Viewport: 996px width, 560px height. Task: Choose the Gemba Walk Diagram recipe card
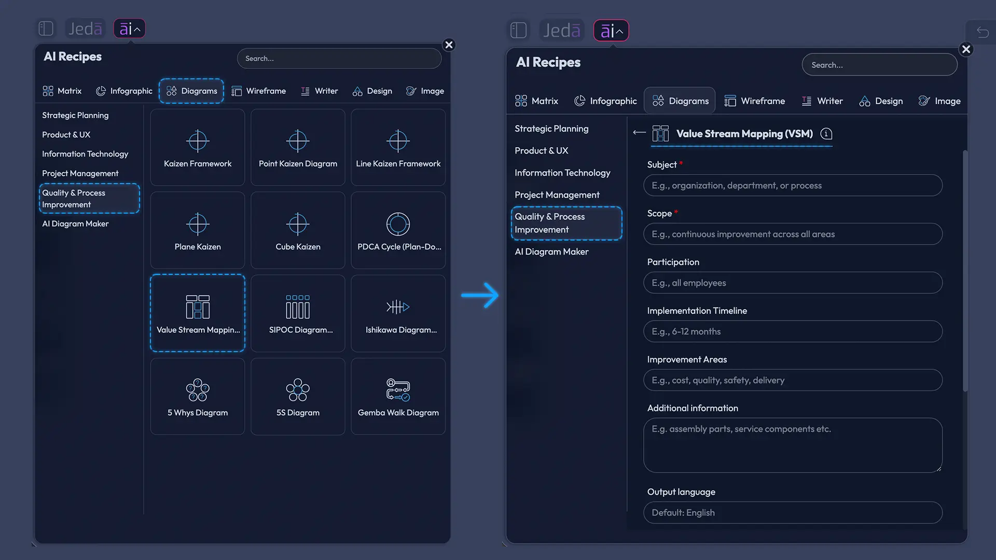pyautogui.click(x=398, y=397)
